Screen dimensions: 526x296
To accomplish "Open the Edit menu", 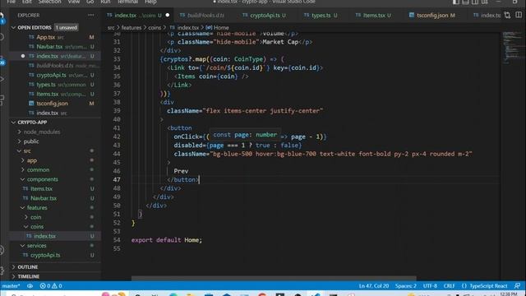I will (27, 2).
